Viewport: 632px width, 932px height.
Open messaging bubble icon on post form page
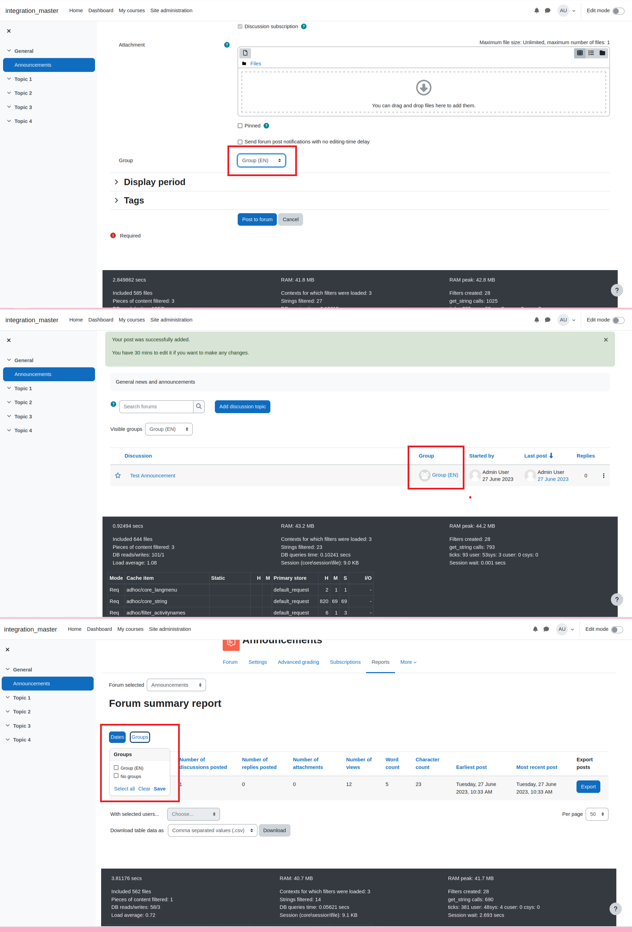pos(548,11)
